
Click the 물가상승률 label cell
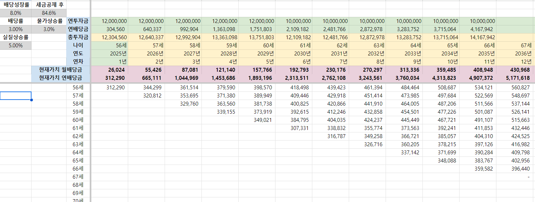tap(49, 21)
